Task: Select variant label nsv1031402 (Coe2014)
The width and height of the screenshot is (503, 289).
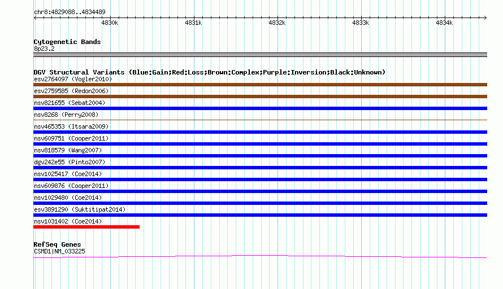Action: [68, 221]
